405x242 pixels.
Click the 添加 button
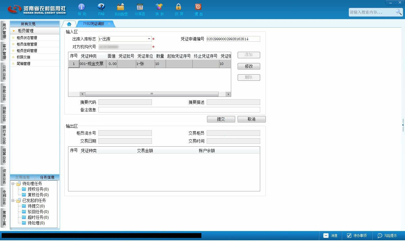[x=249, y=55]
